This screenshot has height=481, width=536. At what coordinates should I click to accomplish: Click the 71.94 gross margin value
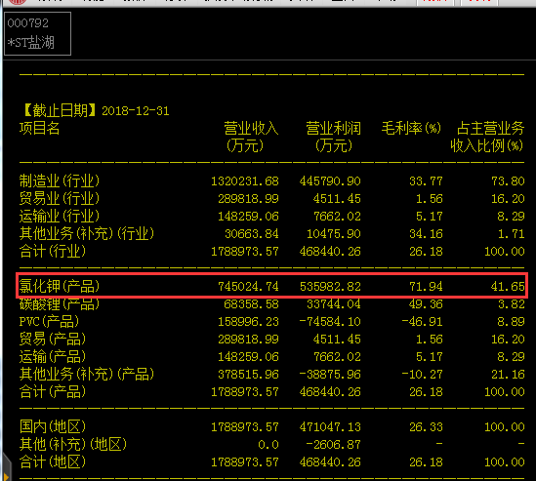(x=426, y=286)
